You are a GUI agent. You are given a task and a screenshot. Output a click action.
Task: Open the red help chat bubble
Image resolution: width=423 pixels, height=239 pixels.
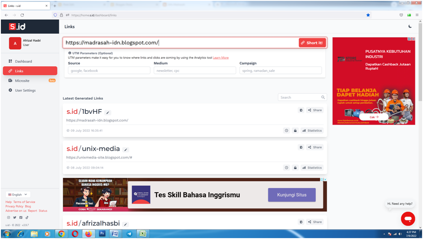pos(408,219)
